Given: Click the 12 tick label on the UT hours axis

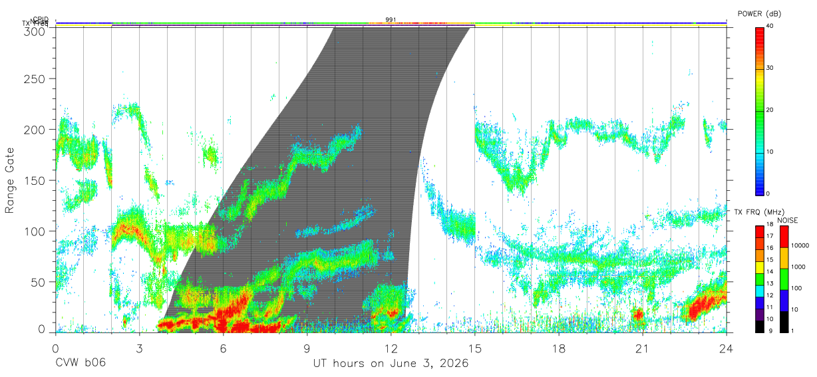Looking at the screenshot, I should pos(391,348).
